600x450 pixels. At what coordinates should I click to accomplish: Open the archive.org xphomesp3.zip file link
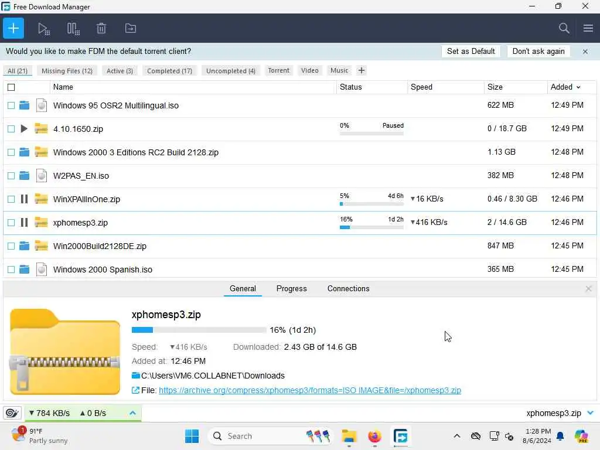tap(310, 390)
